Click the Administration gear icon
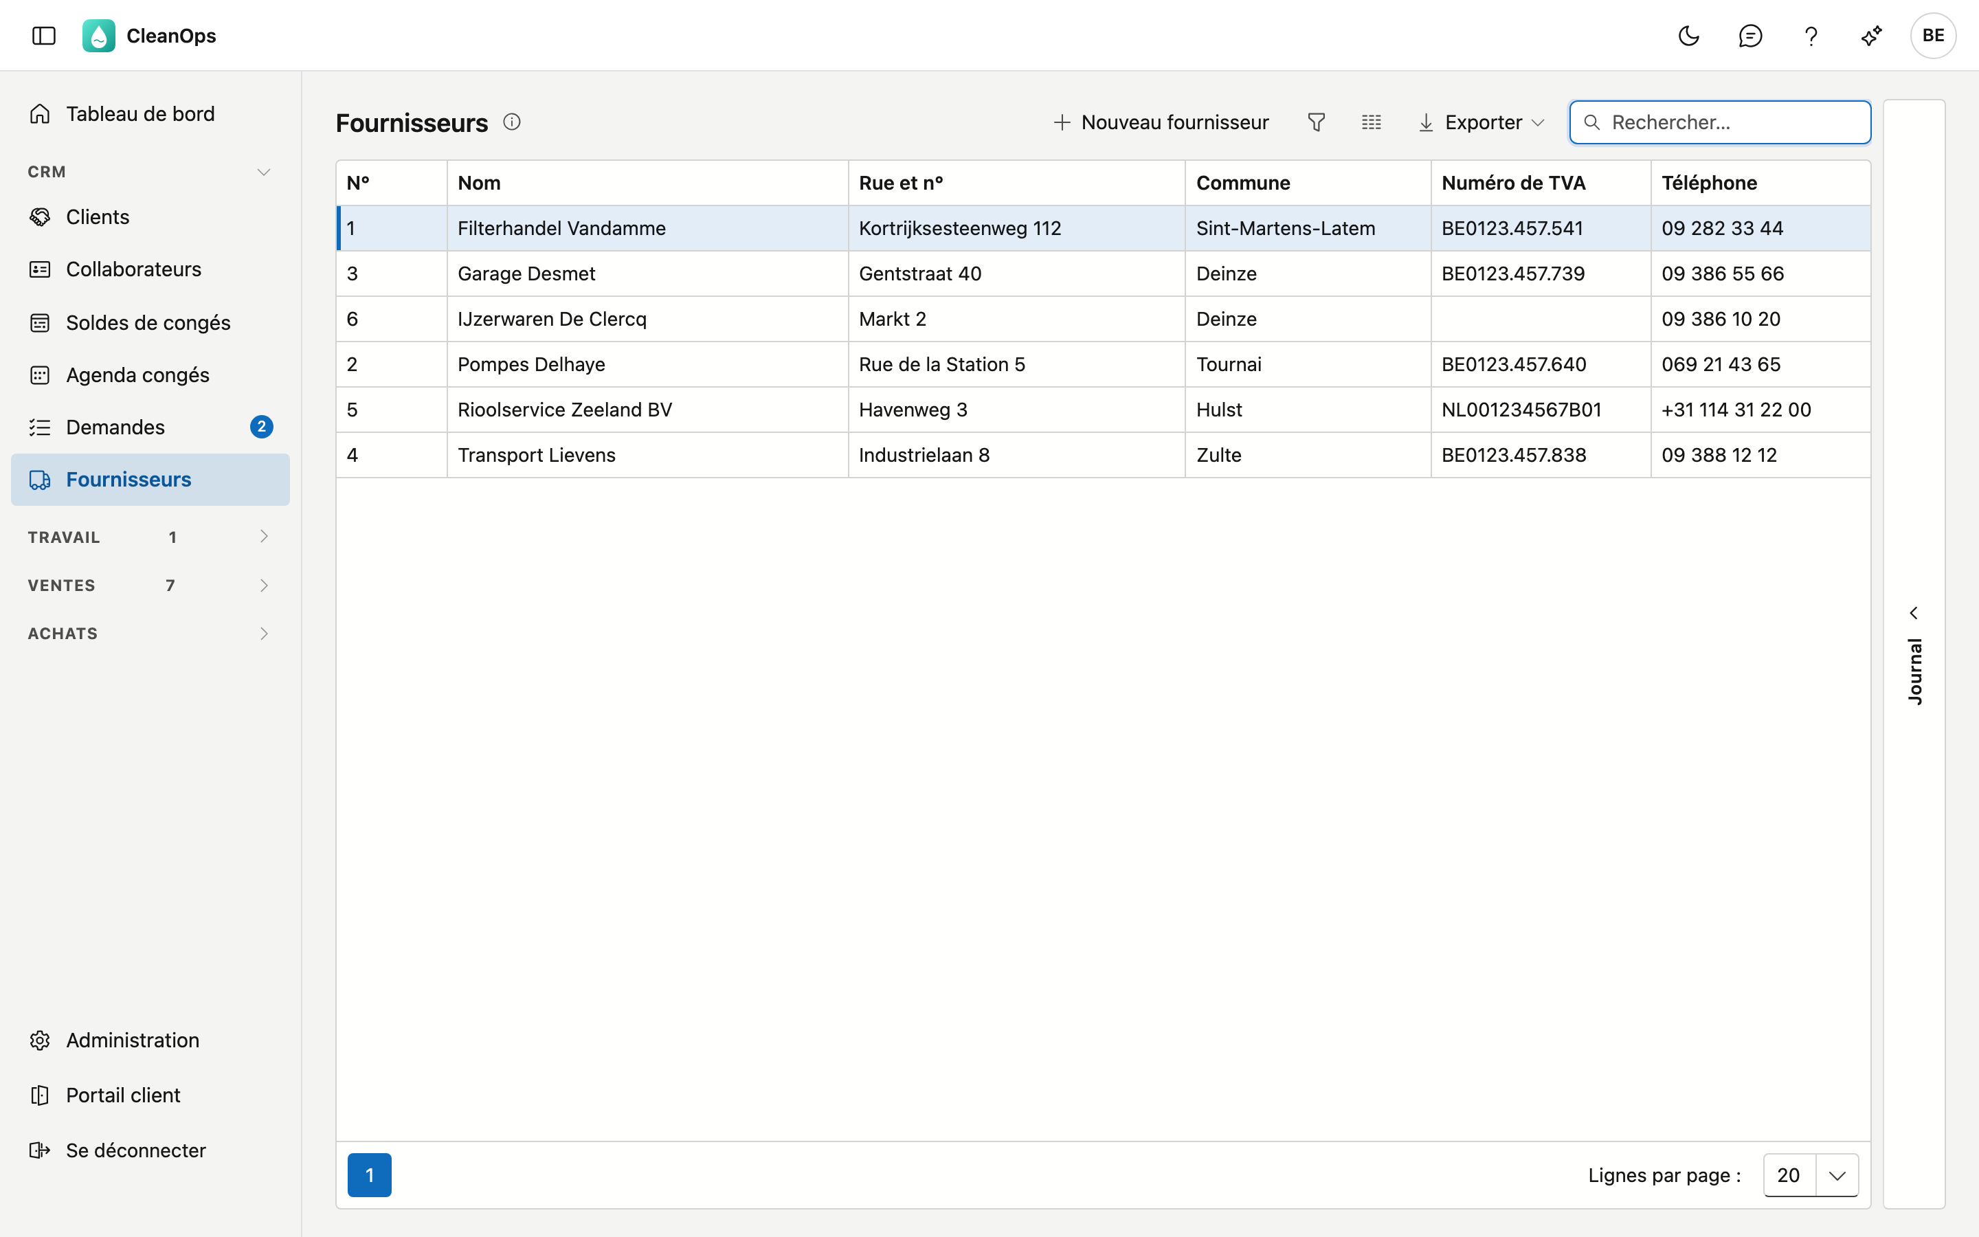The image size is (1979, 1237). point(40,1040)
